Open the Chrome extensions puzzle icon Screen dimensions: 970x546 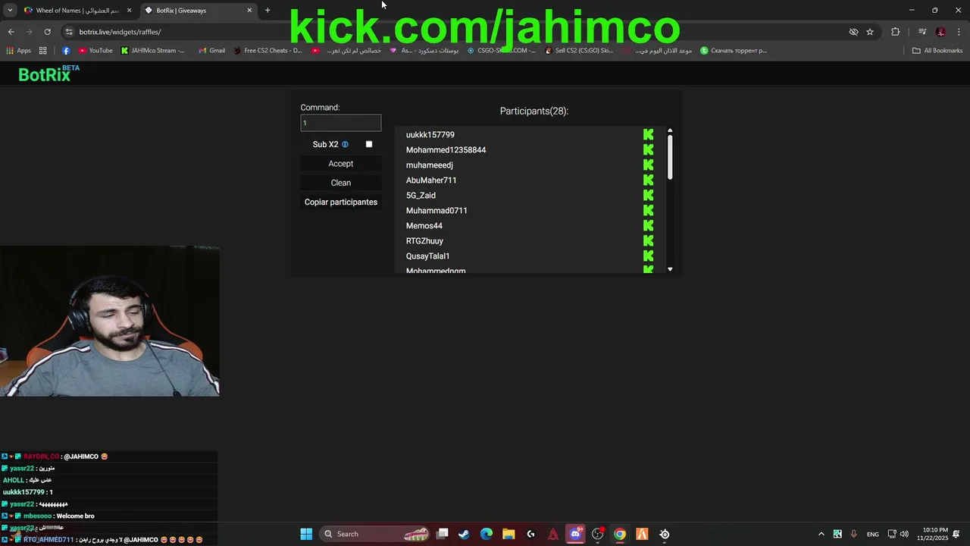point(896,32)
